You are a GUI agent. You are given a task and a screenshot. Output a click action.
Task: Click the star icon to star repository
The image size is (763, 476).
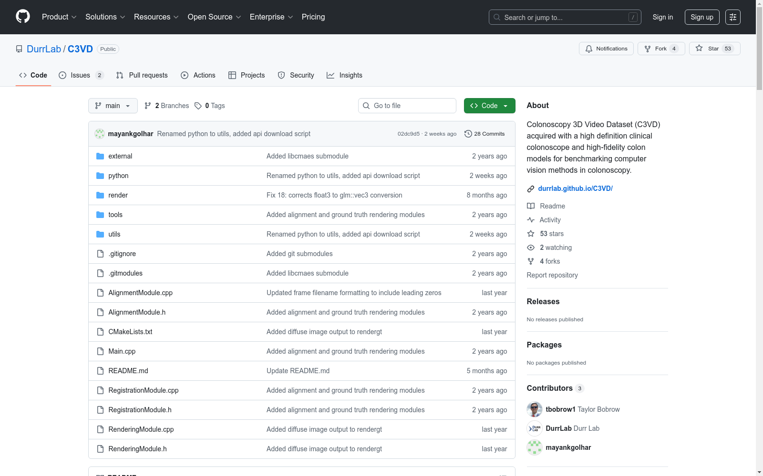point(699,48)
